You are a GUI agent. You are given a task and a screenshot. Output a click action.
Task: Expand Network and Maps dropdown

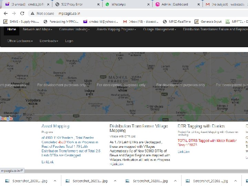(x=37, y=29)
